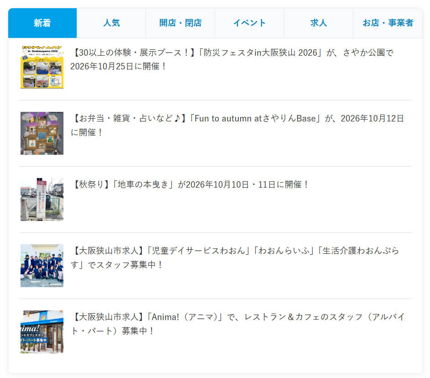This screenshot has width=430, height=378.
Task: Open the 地車の本曳き autumn festival article
Action: pyautogui.click(x=190, y=184)
